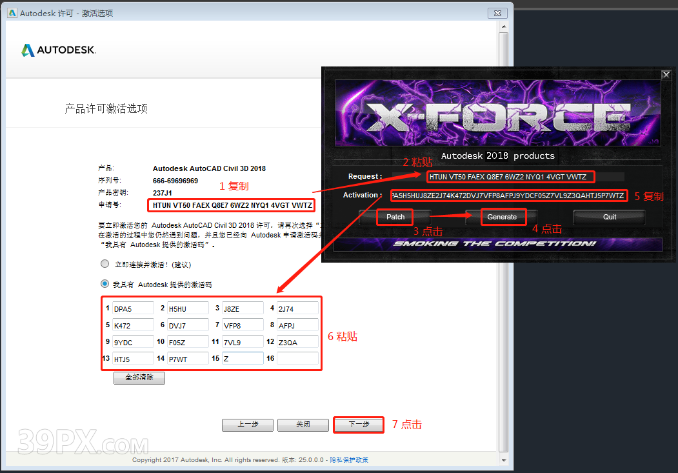
Task: Close the X-Force window
Action: [x=666, y=74]
